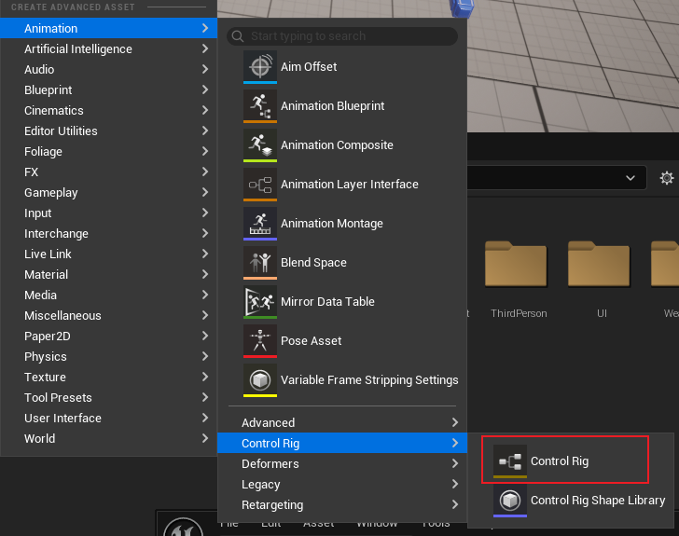This screenshot has width=679, height=536.
Task: Open the UI folder
Action: tap(599, 264)
